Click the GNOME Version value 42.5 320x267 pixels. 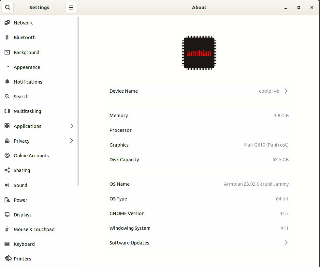(x=284, y=213)
